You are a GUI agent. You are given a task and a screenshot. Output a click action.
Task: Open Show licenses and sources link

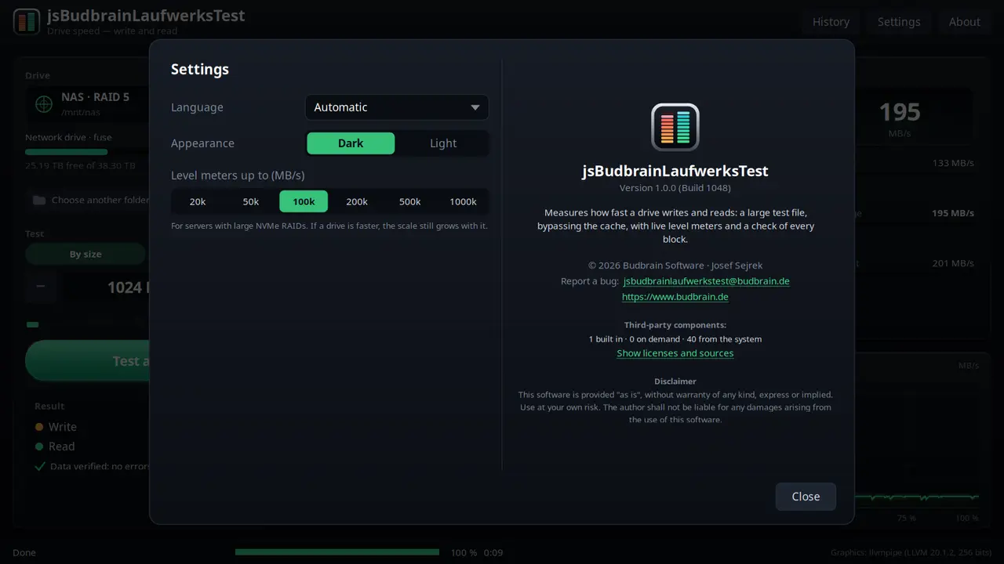(675, 353)
